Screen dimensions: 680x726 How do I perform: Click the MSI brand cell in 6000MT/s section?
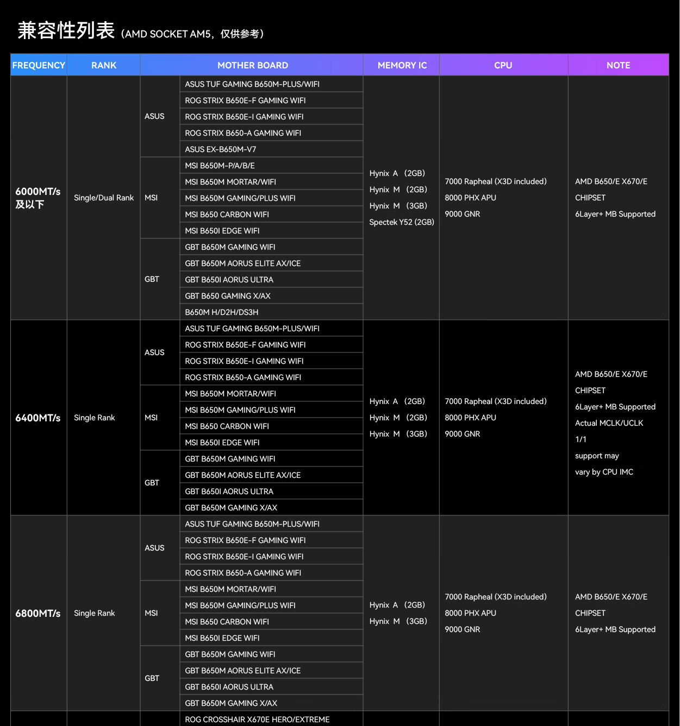[x=160, y=198]
